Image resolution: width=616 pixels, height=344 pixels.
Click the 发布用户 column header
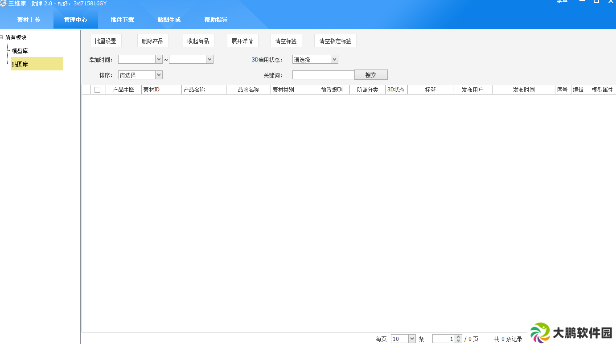[x=473, y=90]
